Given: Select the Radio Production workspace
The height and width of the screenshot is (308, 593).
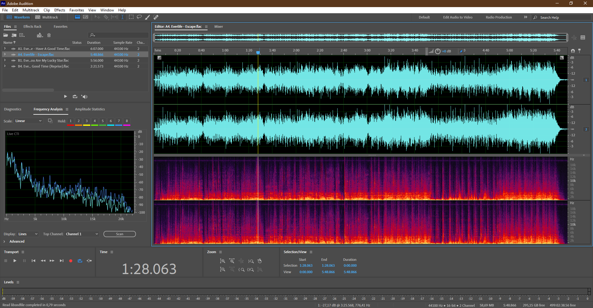Looking at the screenshot, I should click(x=499, y=17).
